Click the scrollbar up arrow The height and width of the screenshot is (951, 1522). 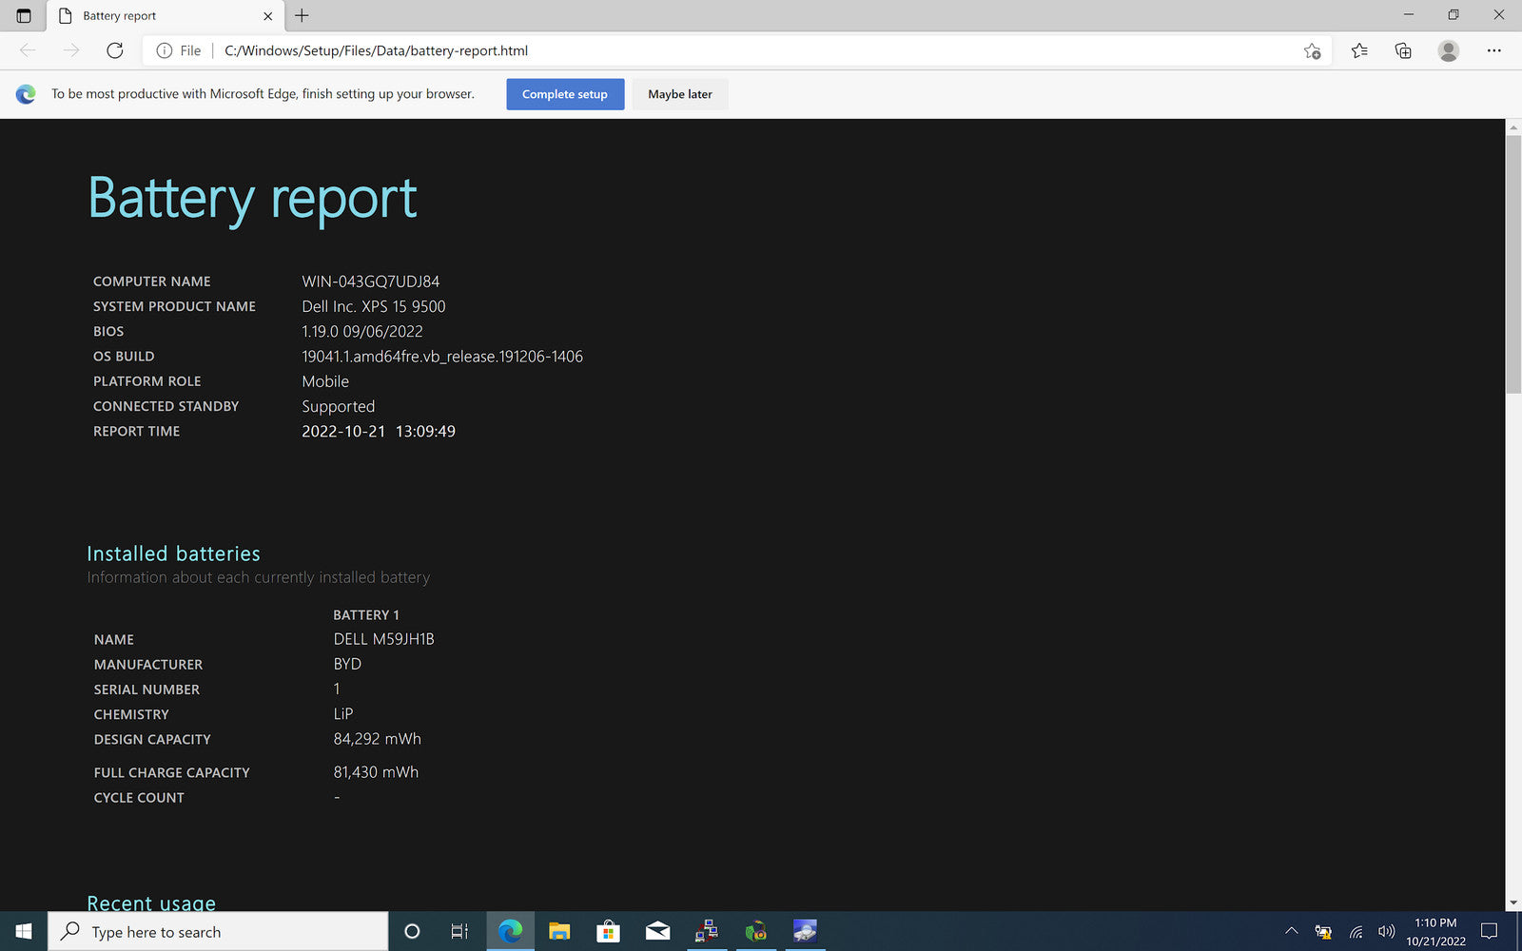coord(1512,126)
